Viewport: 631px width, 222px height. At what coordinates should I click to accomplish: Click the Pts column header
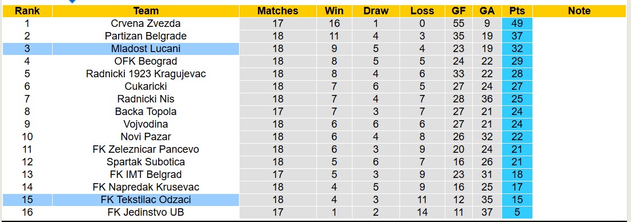(517, 11)
